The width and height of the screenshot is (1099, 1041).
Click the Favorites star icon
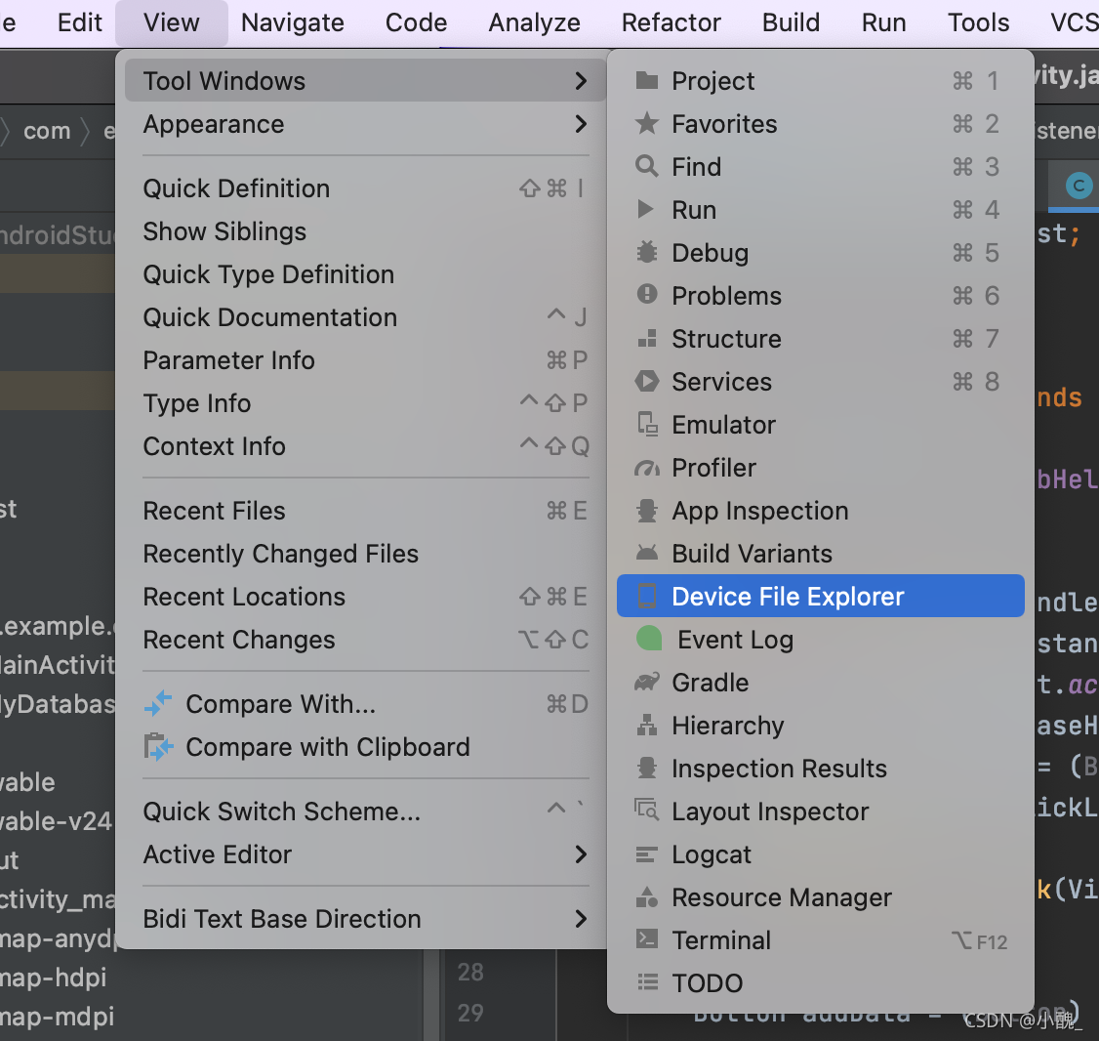646,123
